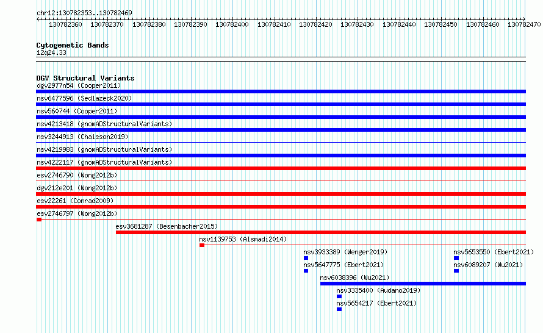543x333 pixels.
Task: Click the esv2746797 (Wong2012b) label
Action: (77, 213)
